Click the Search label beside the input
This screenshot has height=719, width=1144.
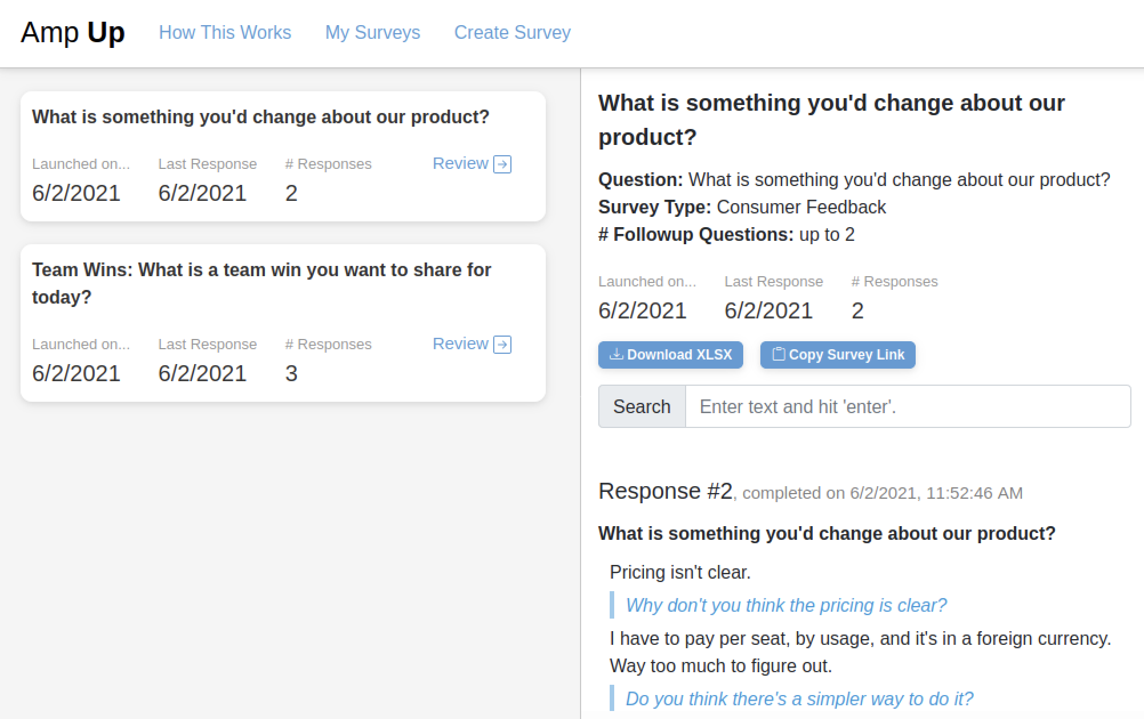642,406
